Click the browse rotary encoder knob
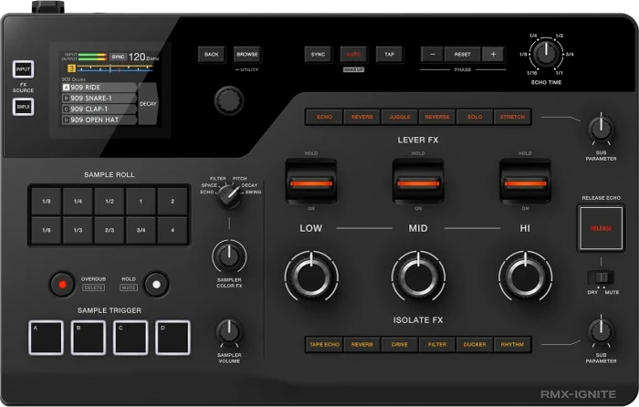The width and height of the screenshot is (639, 407). pyautogui.click(x=229, y=100)
